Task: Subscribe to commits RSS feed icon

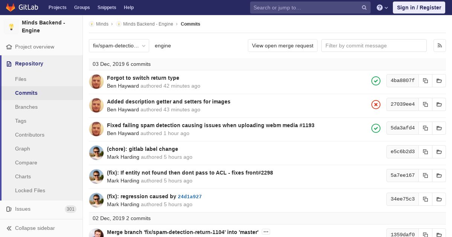Action: coord(440,46)
